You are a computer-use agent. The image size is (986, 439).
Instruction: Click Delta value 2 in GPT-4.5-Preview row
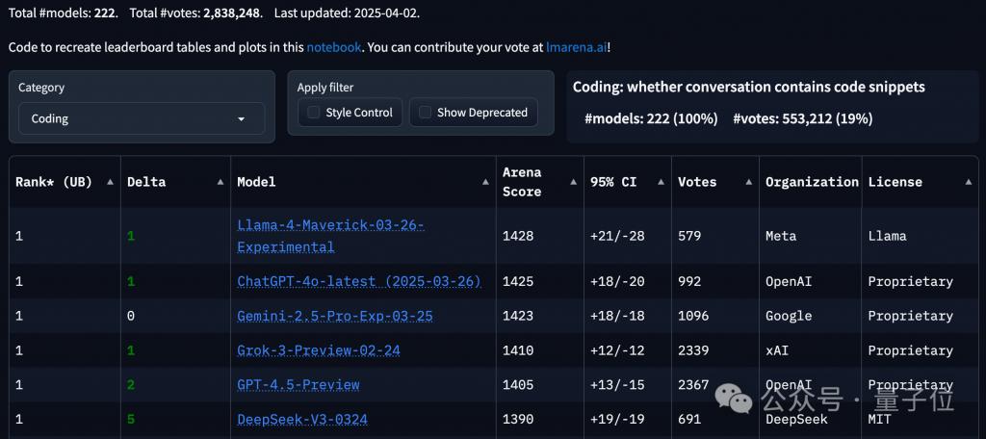click(x=131, y=384)
